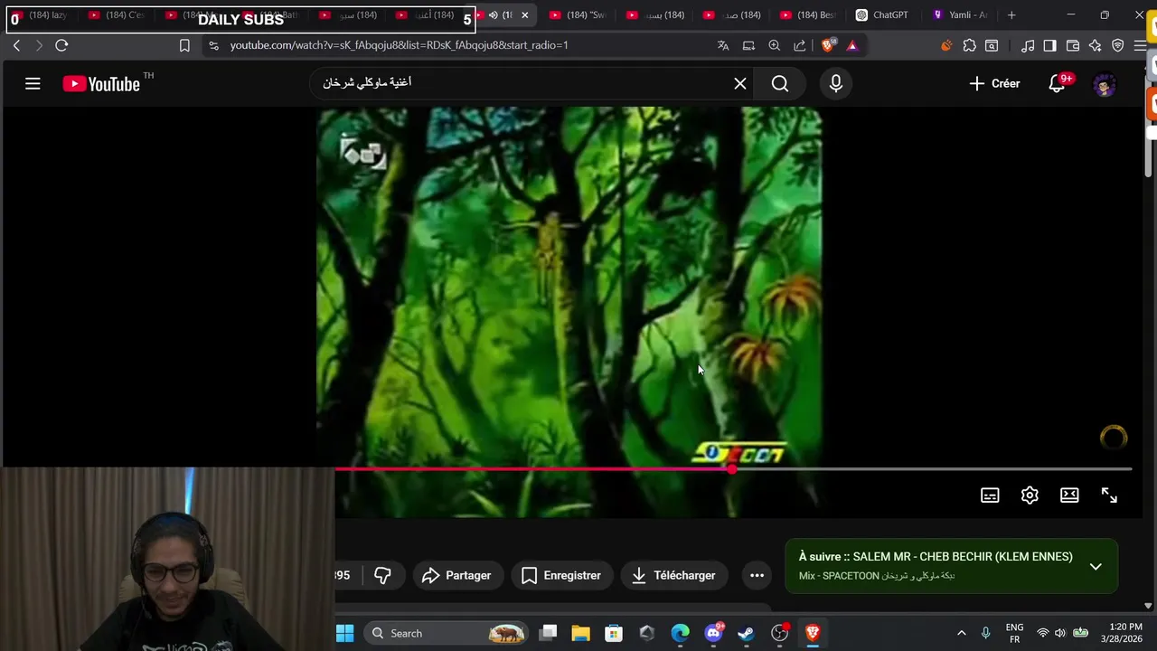Image resolution: width=1157 pixels, height=651 pixels.
Task: Expand the À suivre playlist panel chevron
Action: (1096, 567)
